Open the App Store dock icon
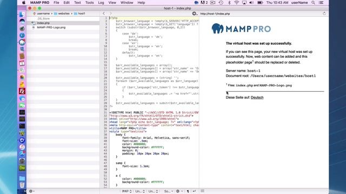 click(x=22, y=154)
